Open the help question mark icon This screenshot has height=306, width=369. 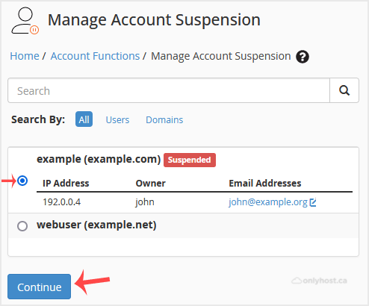pyautogui.click(x=303, y=57)
